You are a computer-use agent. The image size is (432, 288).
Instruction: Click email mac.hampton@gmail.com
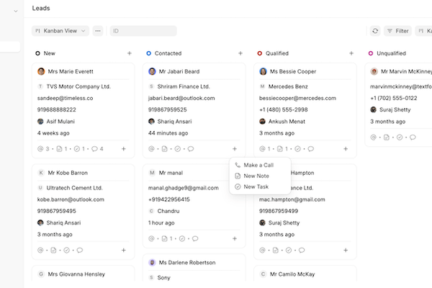click(292, 199)
